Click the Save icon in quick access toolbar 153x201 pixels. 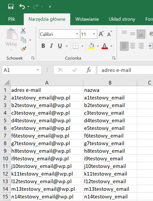pyautogui.click(x=11, y=6)
